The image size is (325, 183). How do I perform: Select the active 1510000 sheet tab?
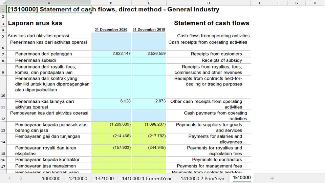[x=242, y=178]
